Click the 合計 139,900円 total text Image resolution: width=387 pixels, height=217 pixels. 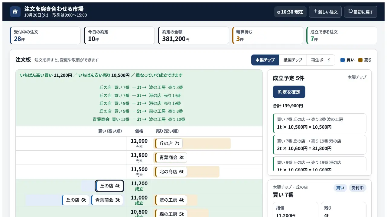pos(288,106)
